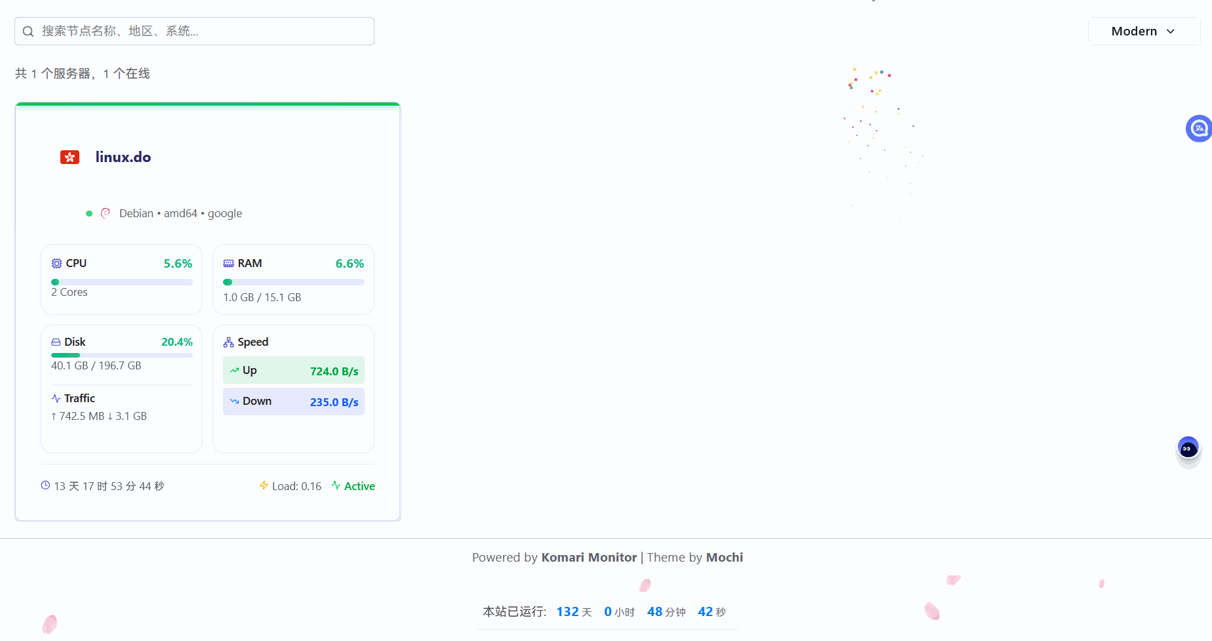Expand the theme selector chevron arrow

click(x=1171, y=31)
